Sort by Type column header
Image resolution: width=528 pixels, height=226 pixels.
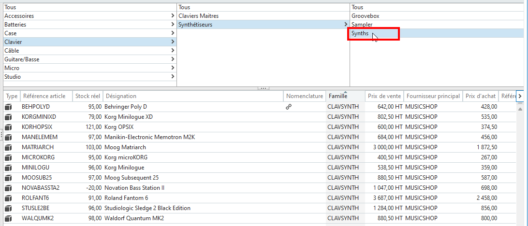tap(12, 96)
